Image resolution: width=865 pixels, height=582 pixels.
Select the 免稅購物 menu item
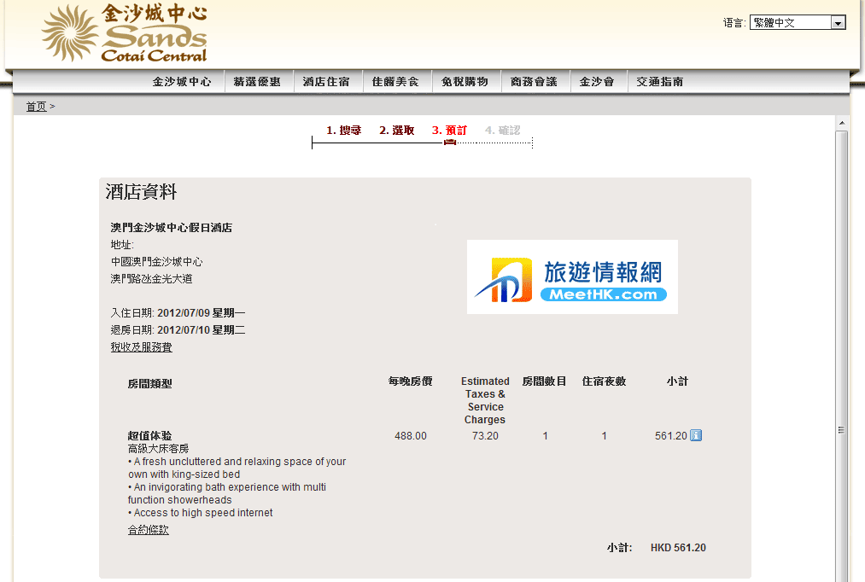(x=465, y=82)
